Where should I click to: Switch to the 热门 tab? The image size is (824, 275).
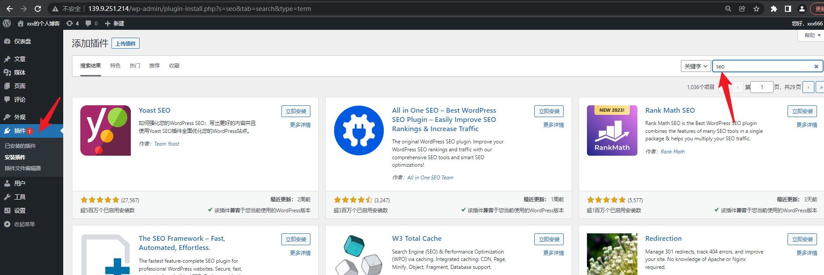(x=135, y=66)
